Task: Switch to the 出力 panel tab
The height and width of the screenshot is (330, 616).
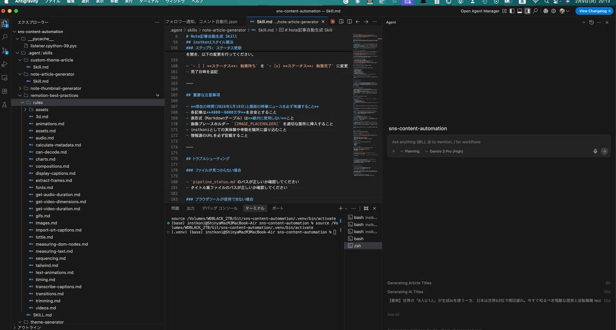Action: click(190, 208)
